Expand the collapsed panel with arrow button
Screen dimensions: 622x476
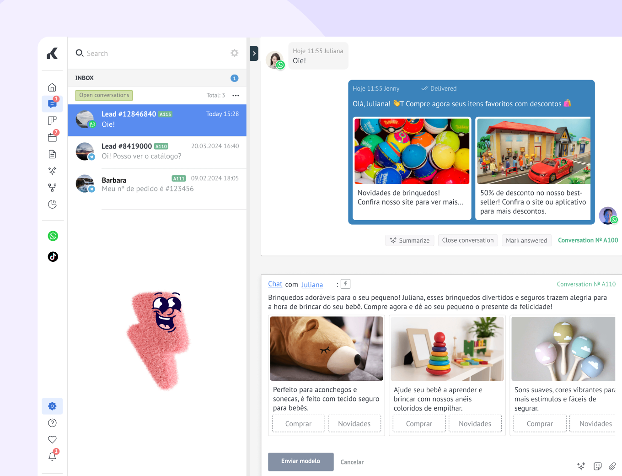click(254, 54)
